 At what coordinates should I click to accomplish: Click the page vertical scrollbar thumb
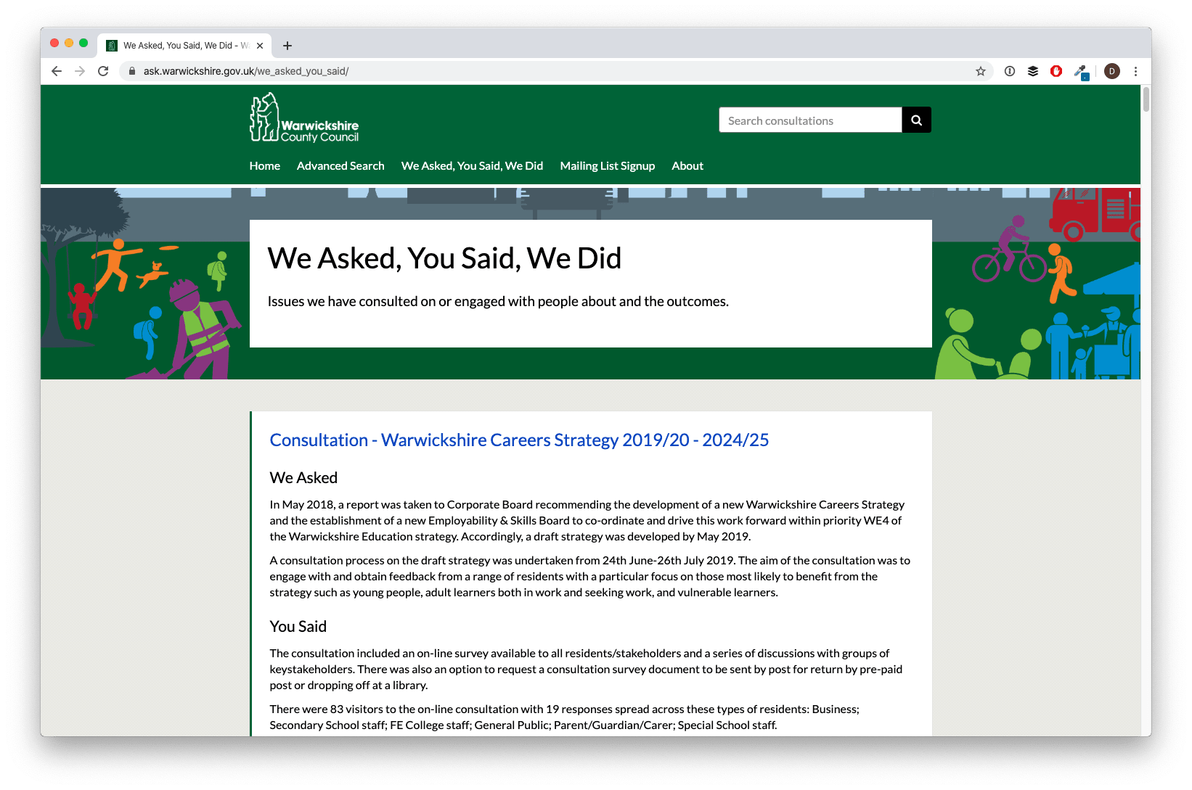(x=1146, y=99)
